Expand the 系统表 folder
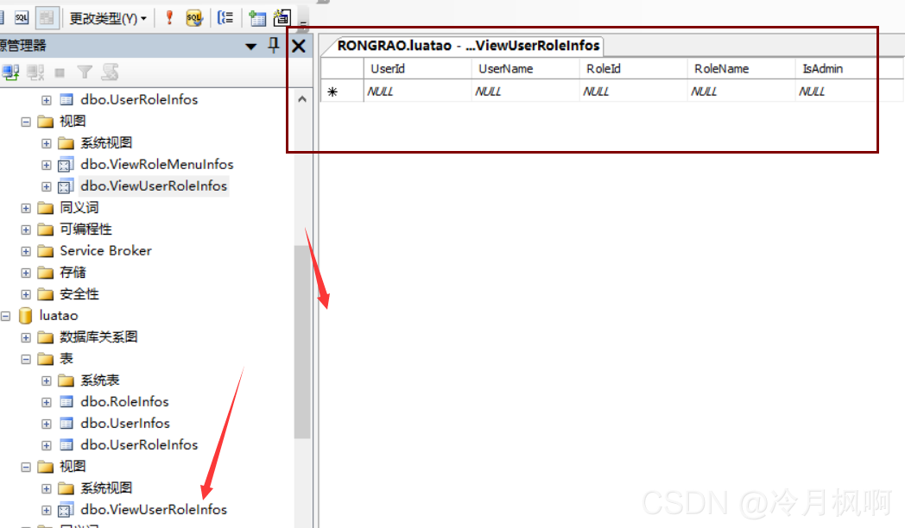 47,381
